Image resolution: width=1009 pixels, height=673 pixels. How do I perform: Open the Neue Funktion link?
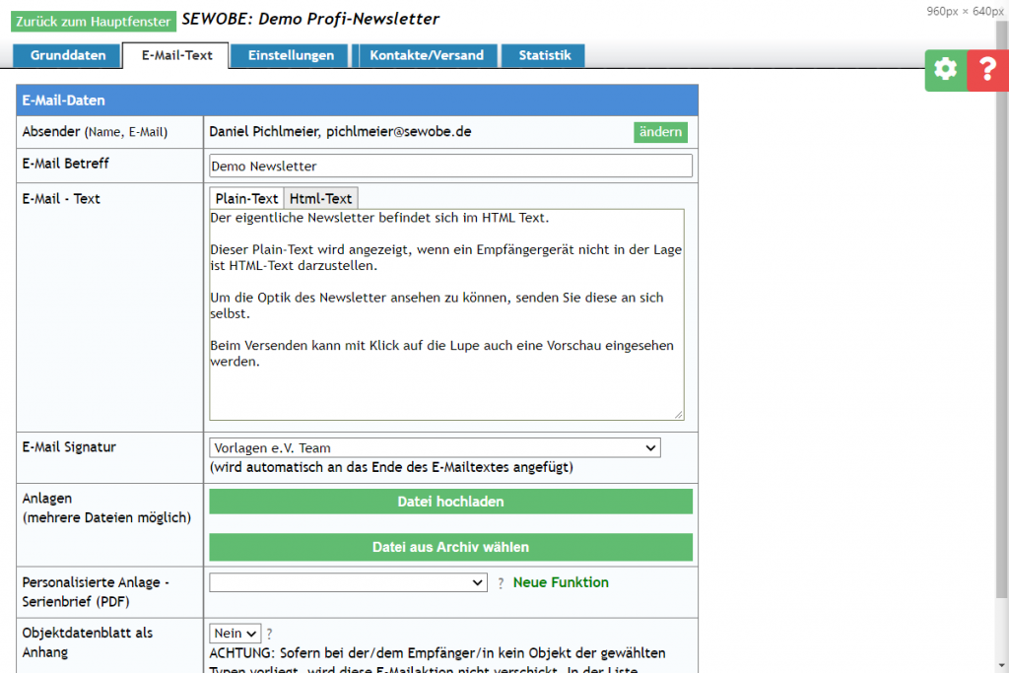click(560, 582)
